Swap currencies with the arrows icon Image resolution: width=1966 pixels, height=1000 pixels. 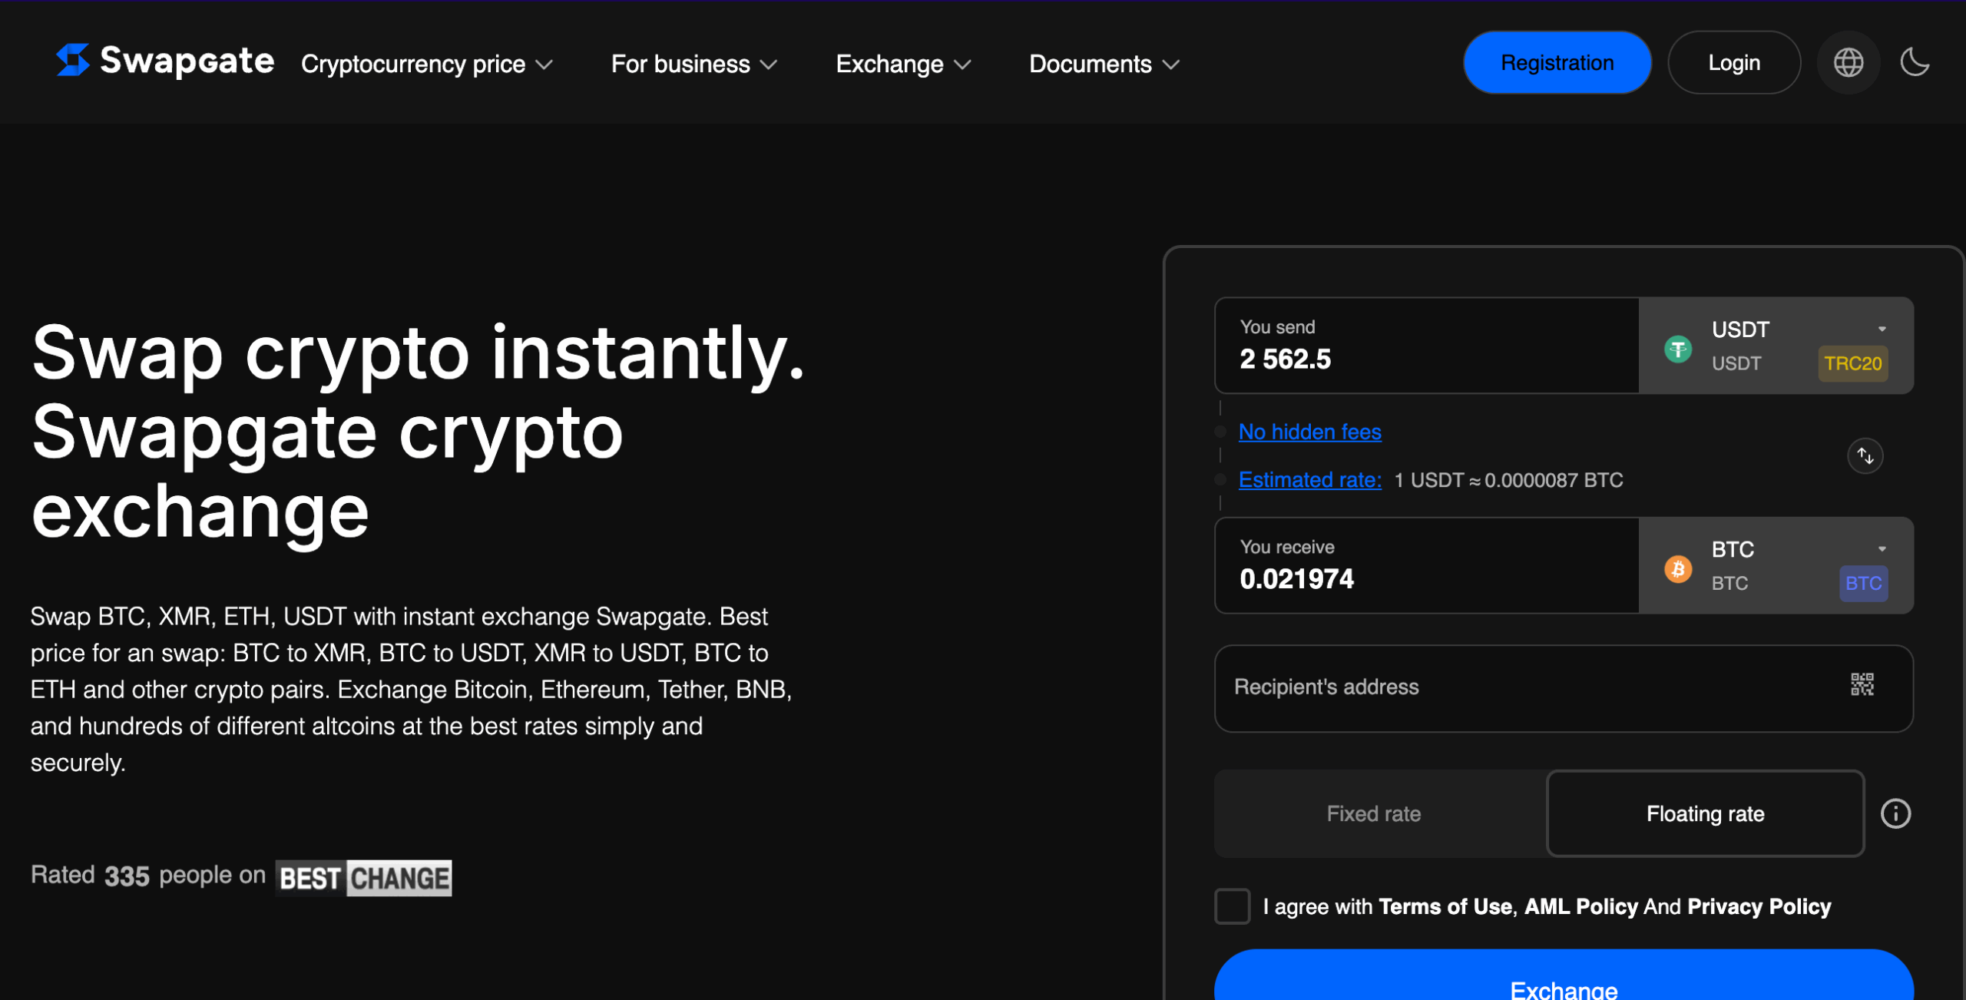click(1865, 456)
